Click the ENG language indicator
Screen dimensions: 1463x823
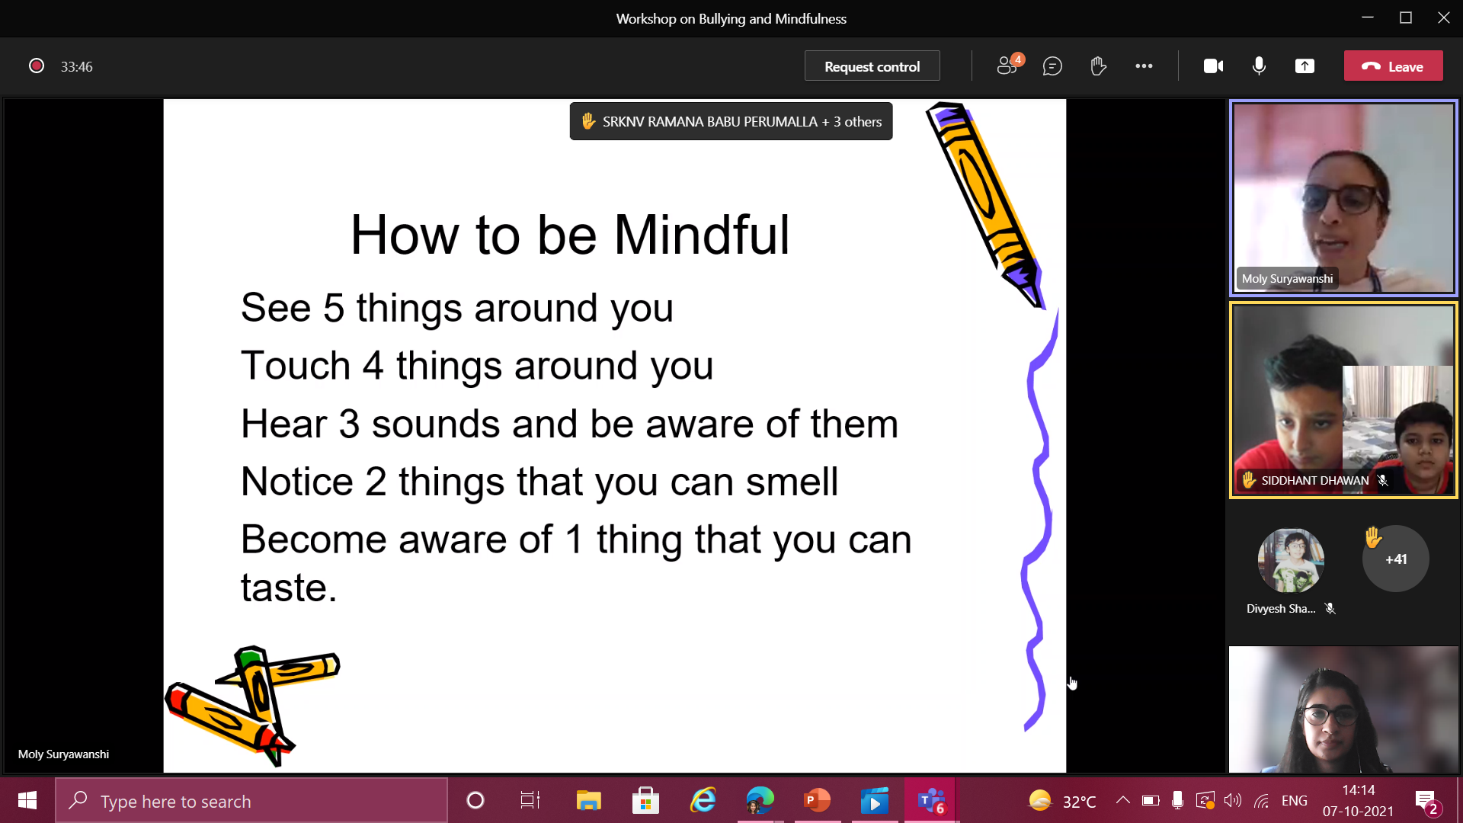1294,800
